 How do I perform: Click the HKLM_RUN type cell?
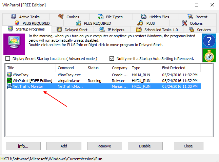tap(141, 75)
